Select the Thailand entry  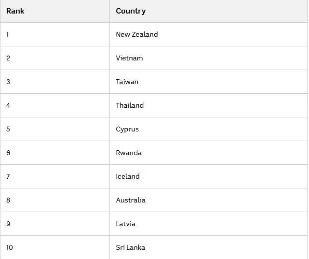point(130,105)
